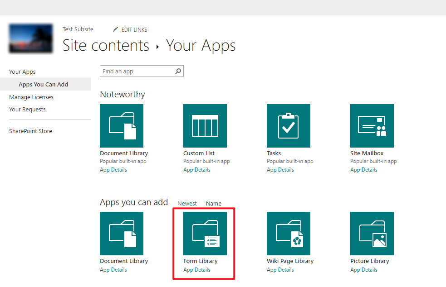This screenshot has width=446, height=287.
Task: Click the Custom List title text
Action: pyautogui.click(x=199, y=153)
